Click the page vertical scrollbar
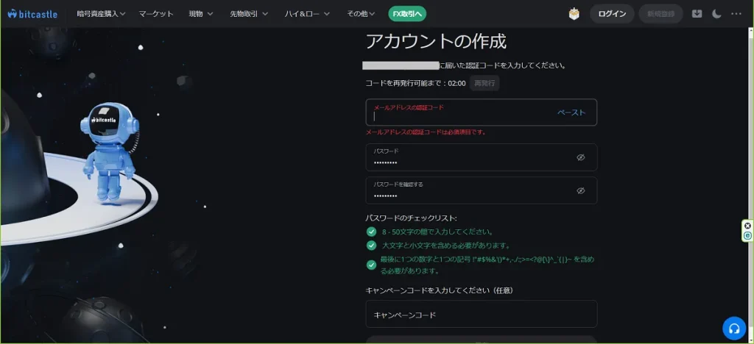 click(x=750, y=184)
